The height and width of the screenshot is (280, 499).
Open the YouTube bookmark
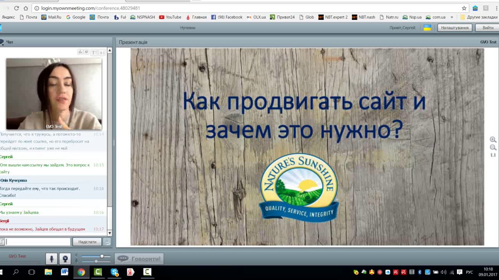[170, 17]
